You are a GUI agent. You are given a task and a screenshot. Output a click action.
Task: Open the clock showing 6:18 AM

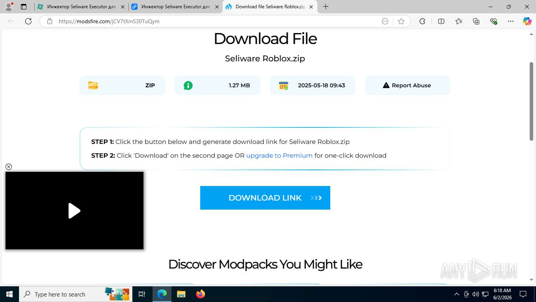(502, 294)
